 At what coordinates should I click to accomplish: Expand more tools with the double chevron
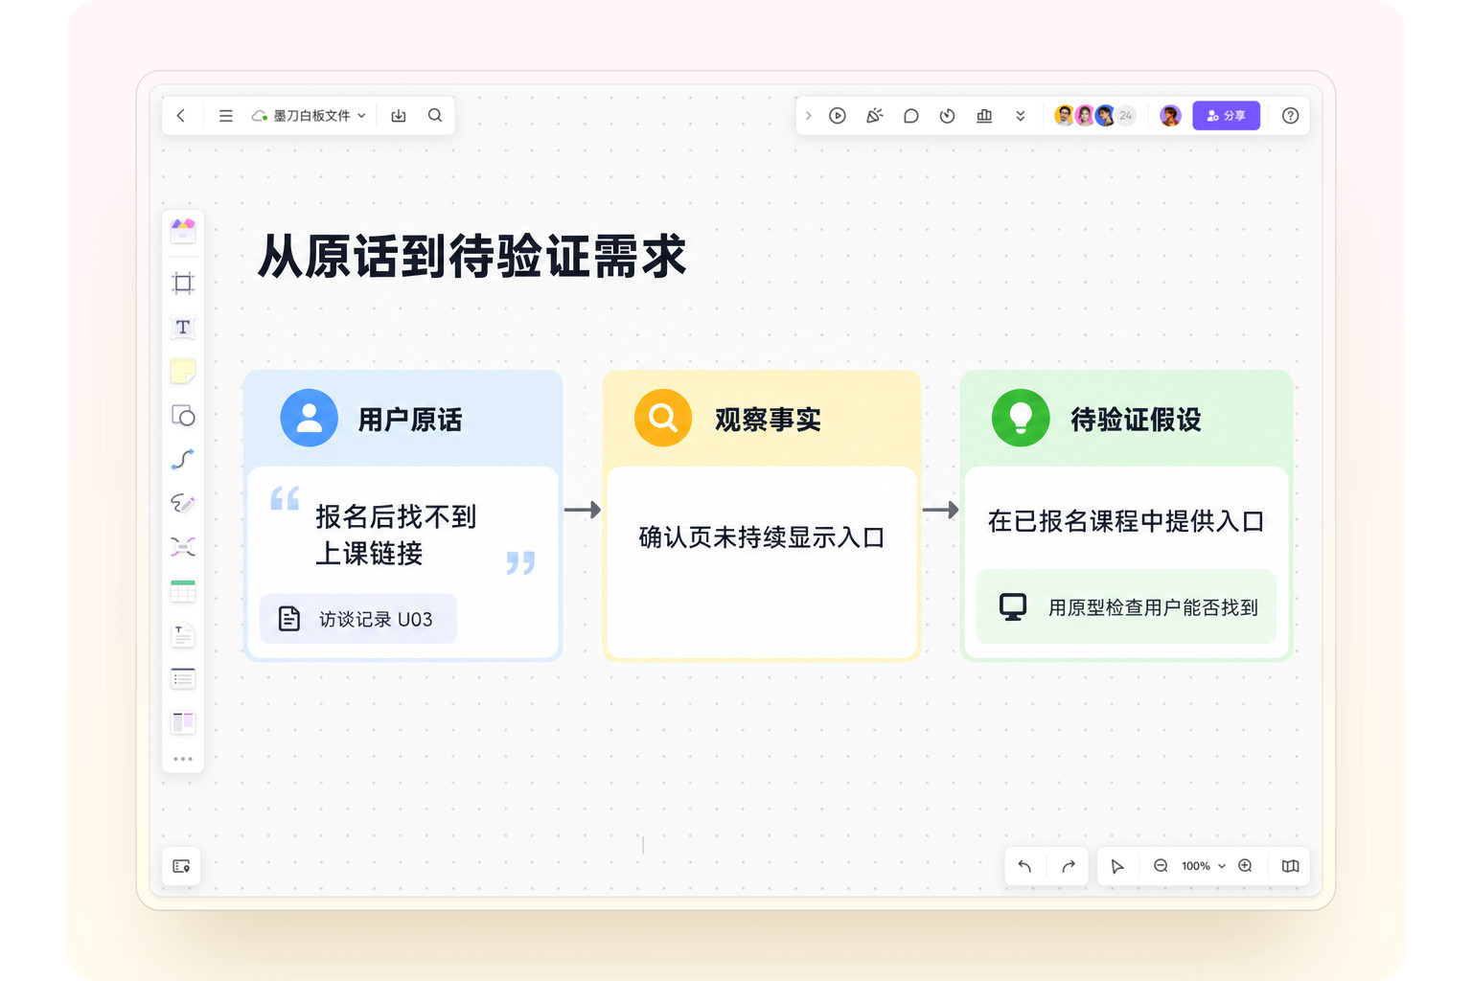point(1021,116)
